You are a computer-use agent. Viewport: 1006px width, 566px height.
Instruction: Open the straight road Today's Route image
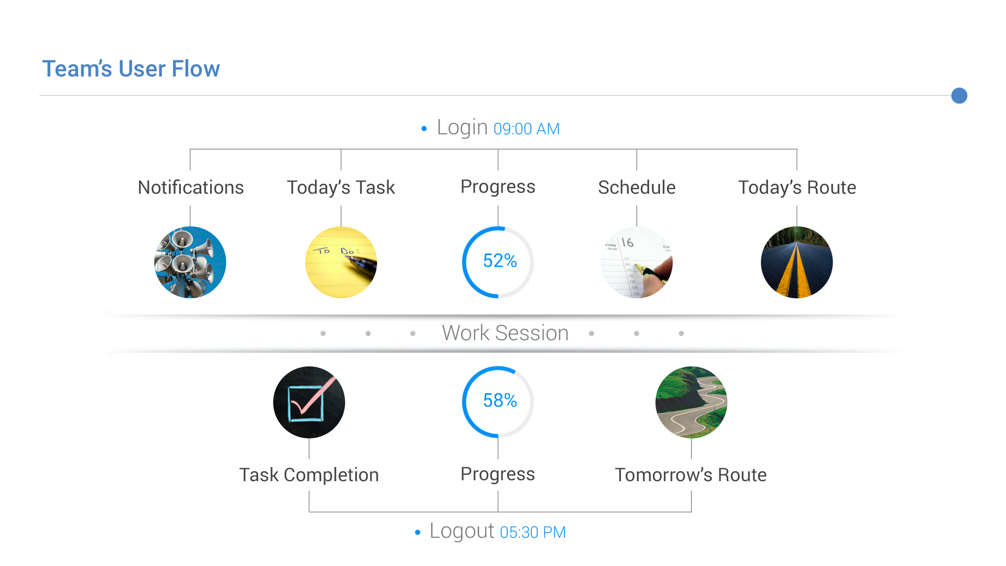click(796, 262)
